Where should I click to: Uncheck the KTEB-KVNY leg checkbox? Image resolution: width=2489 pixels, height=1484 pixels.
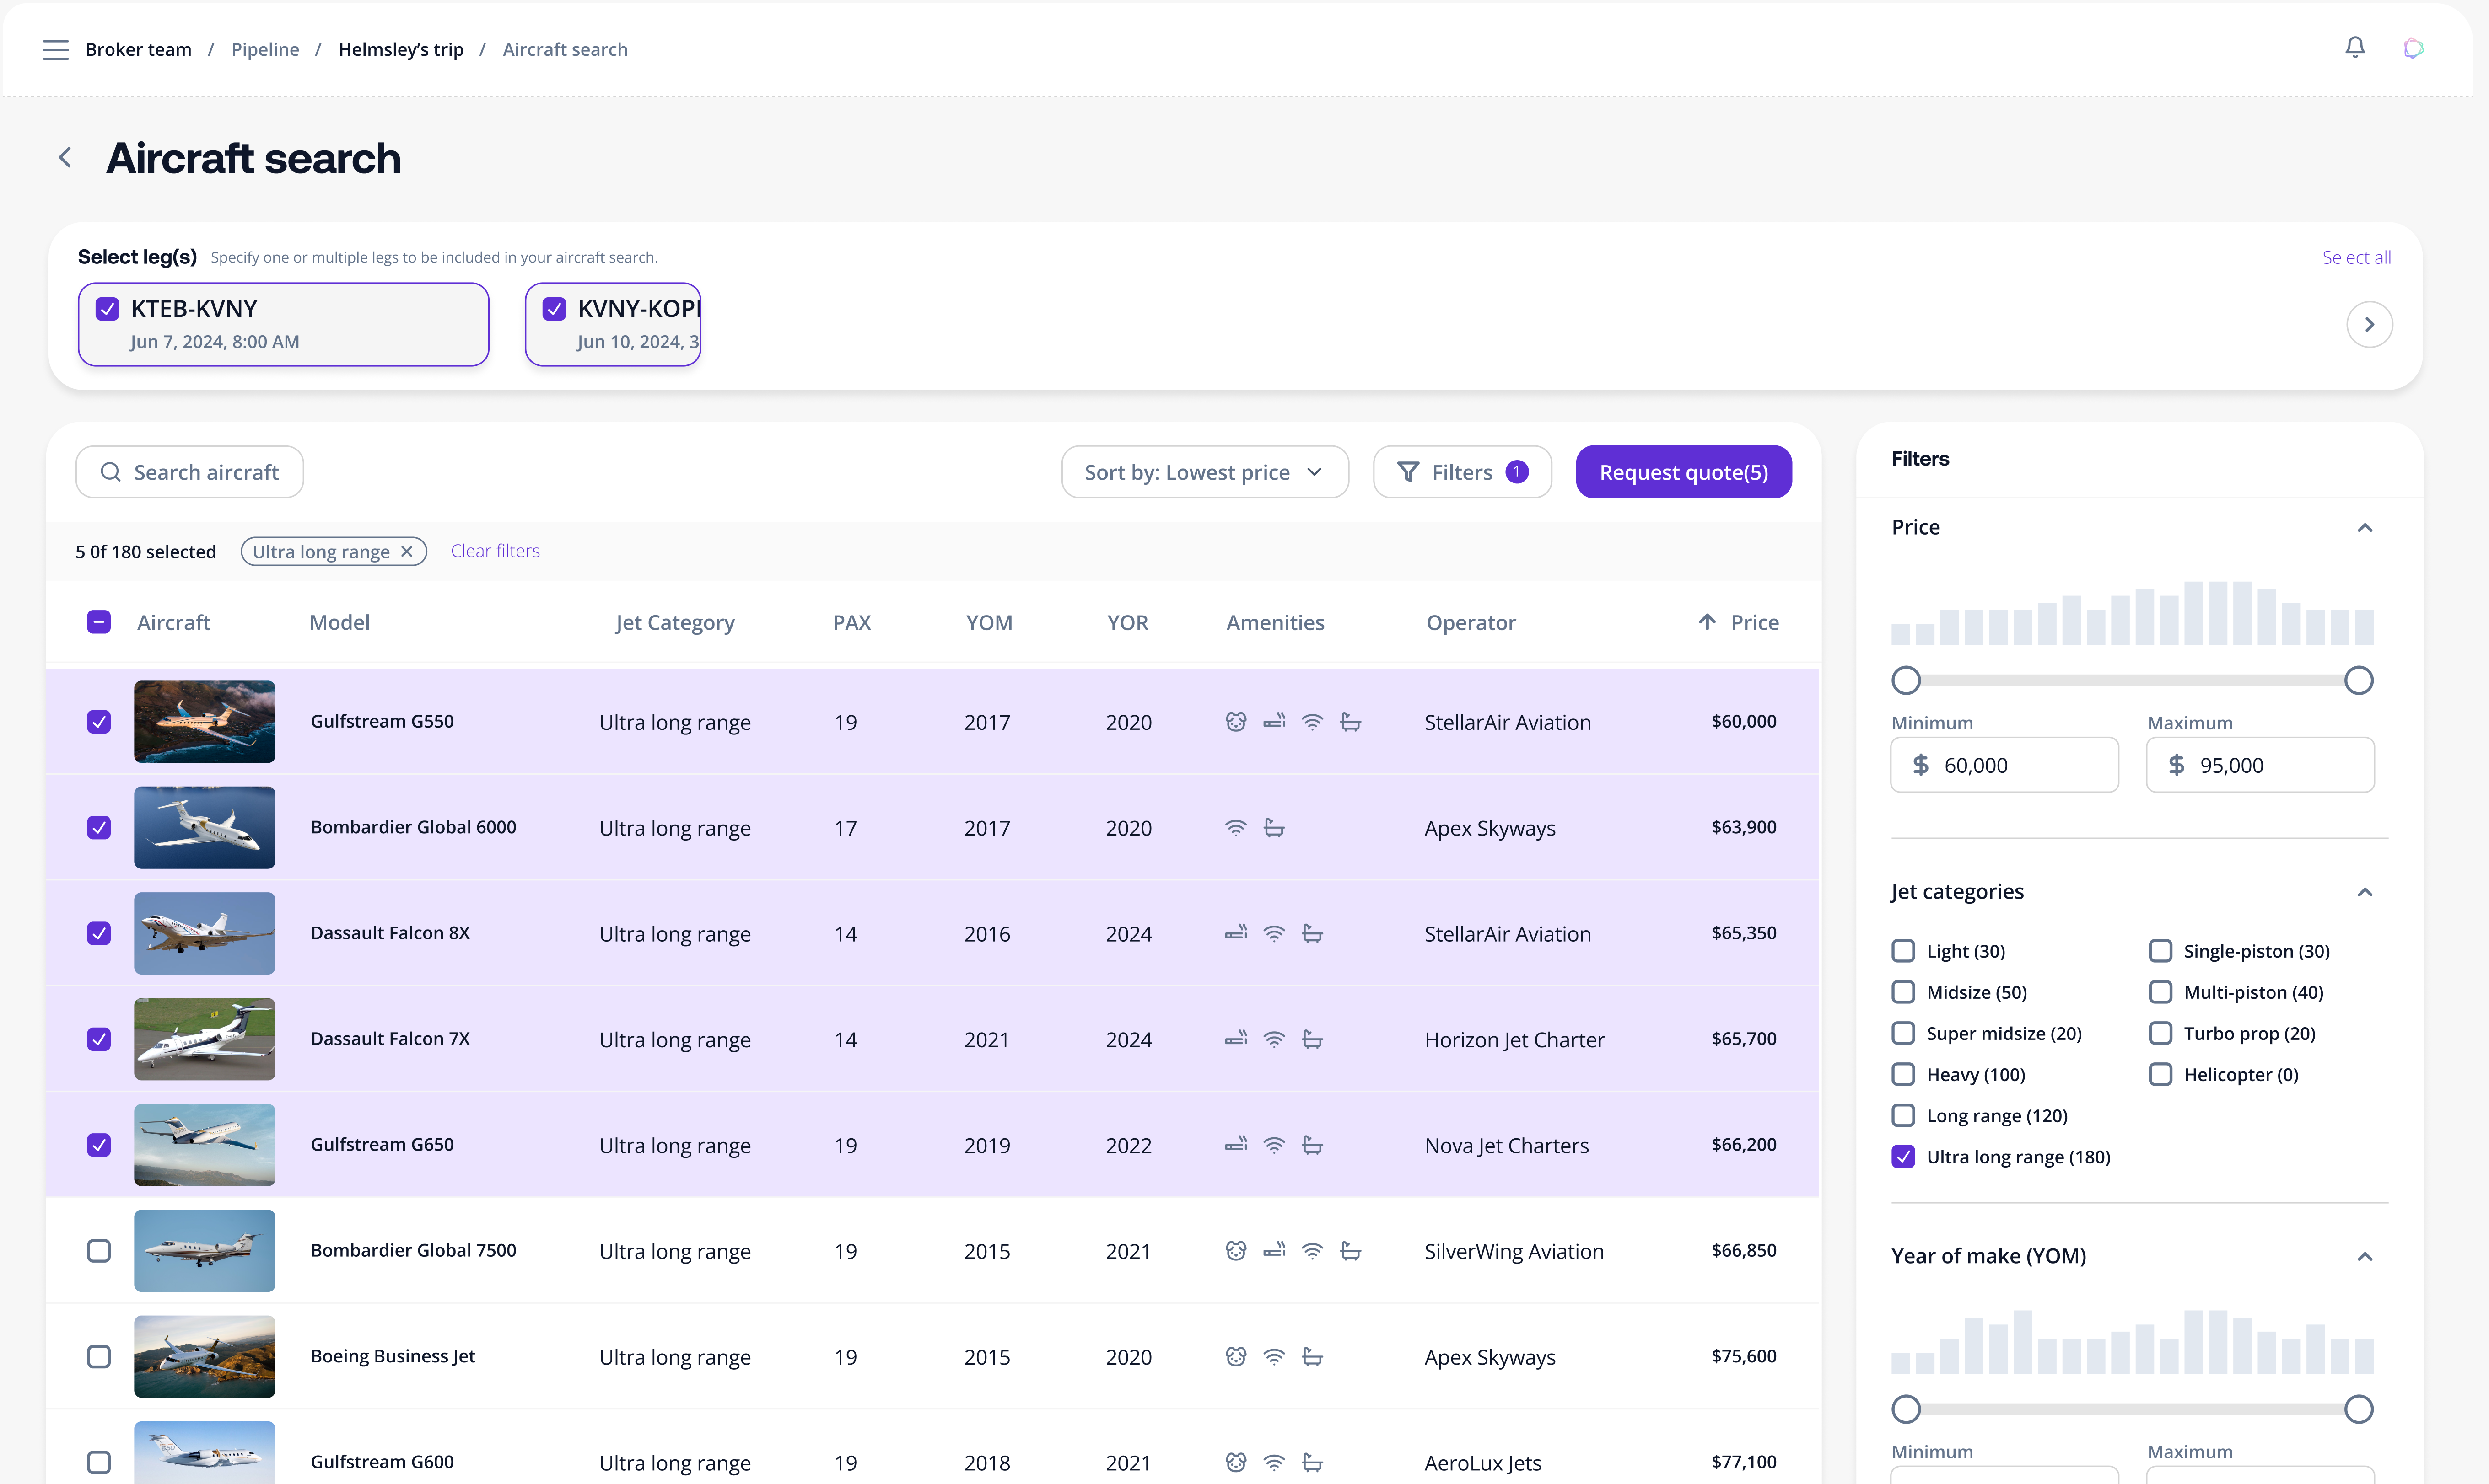pyautogui.click(x=107, y=309)
